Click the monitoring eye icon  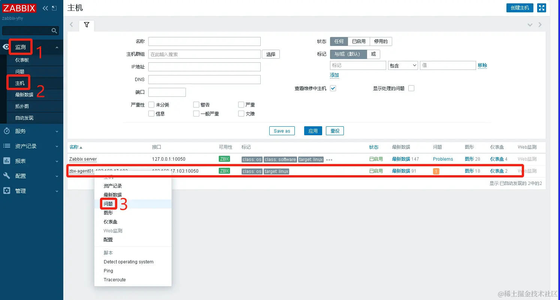[x=6, y=47]
